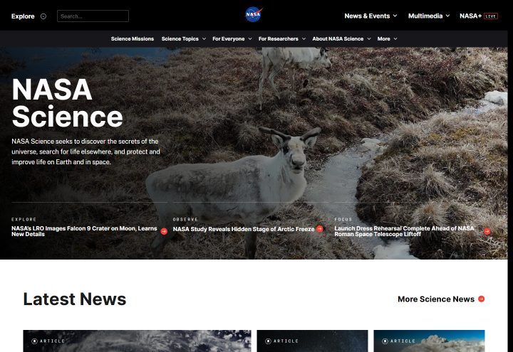This screenshot has height=352, width=513.
Task: Click the OBSERVE label above Arctic story
Action: [185, 220]
